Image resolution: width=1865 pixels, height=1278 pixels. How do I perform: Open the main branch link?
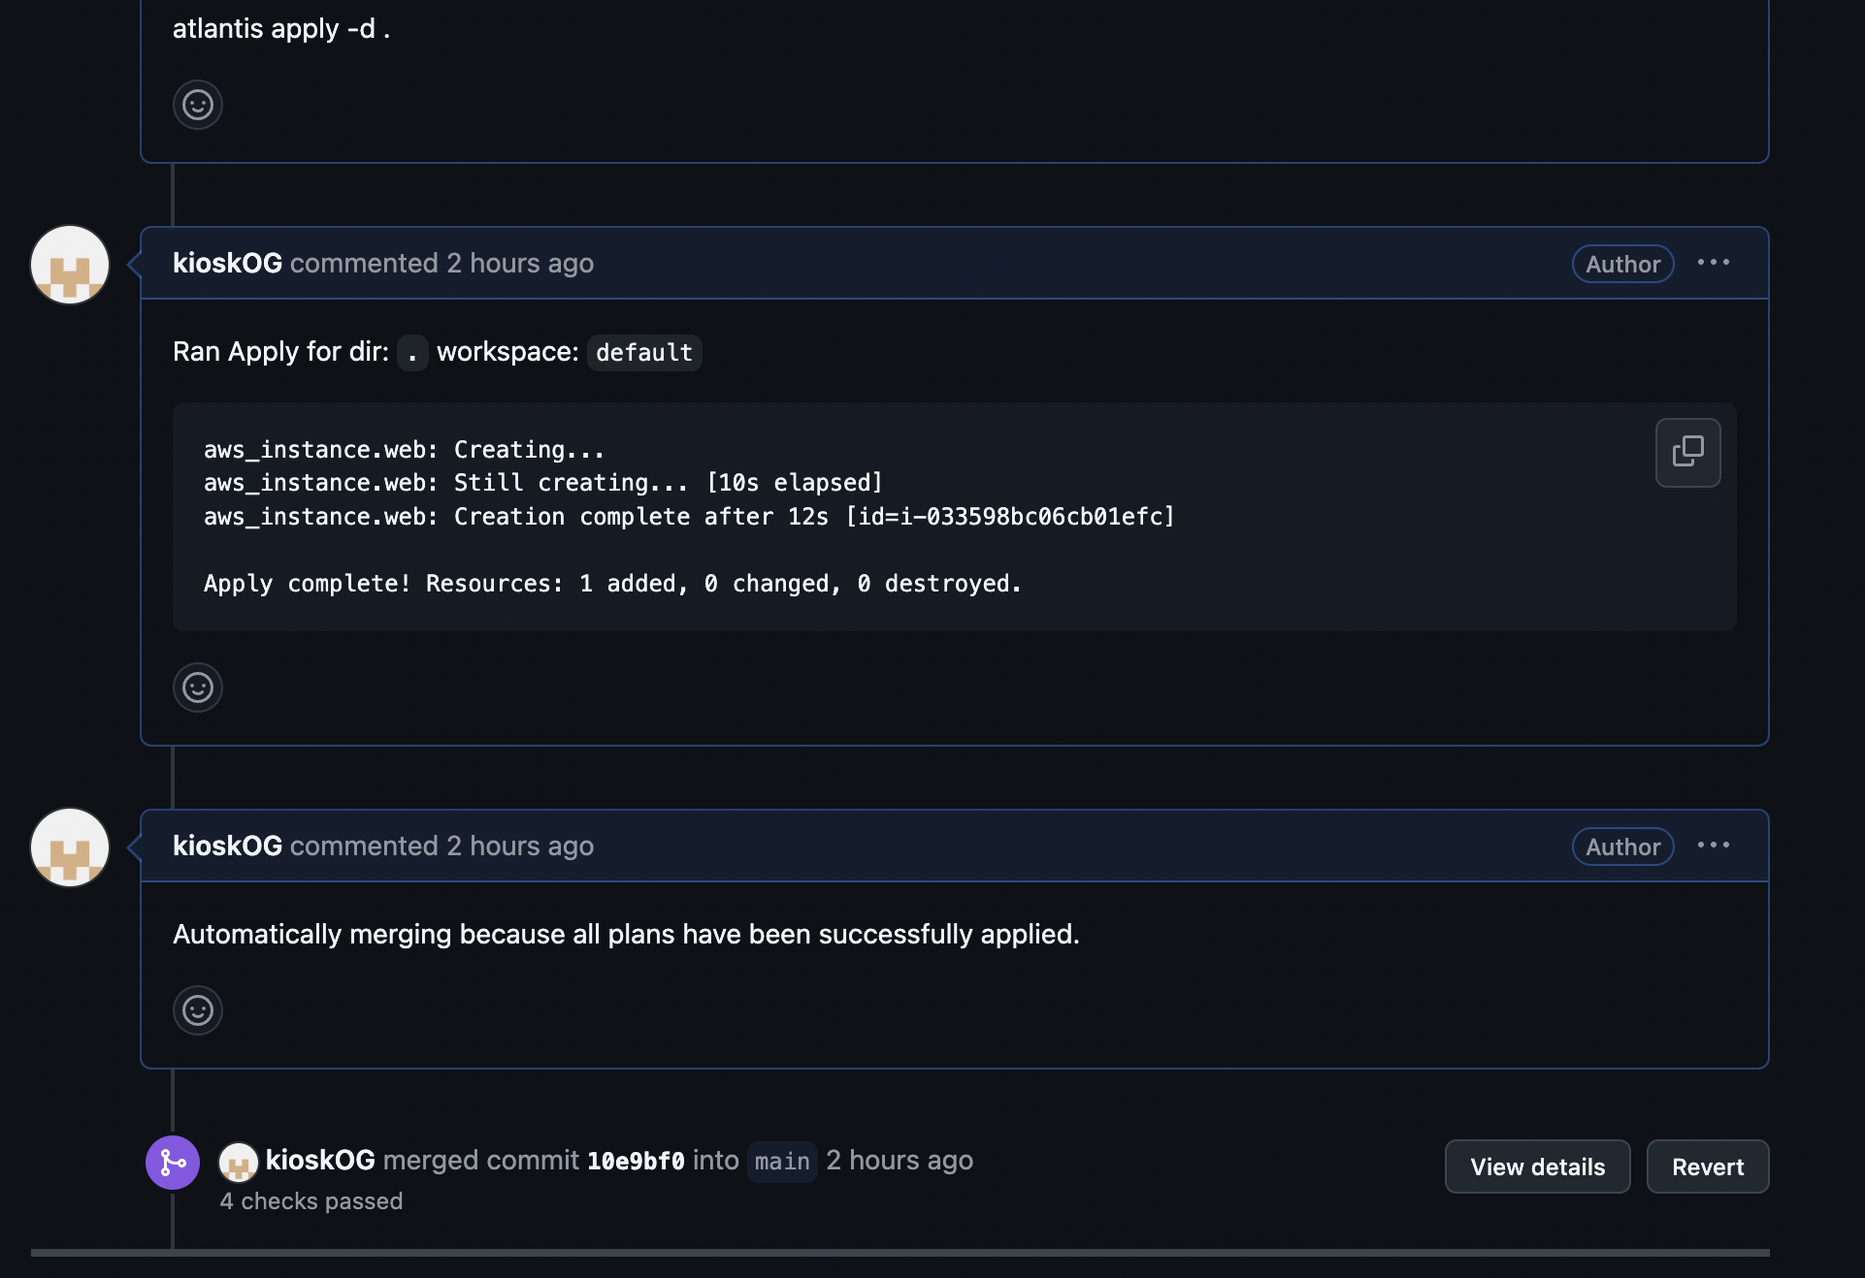(782, 1161)
